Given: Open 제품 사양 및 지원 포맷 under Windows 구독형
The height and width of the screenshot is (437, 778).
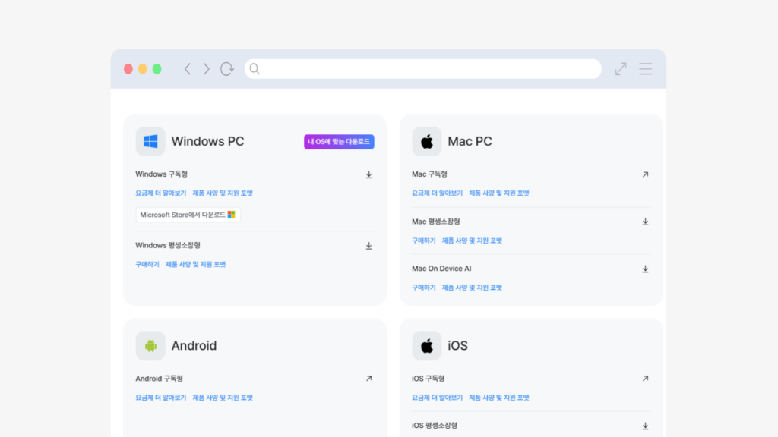Looking at the screenshot, I should tap(223, 193).
